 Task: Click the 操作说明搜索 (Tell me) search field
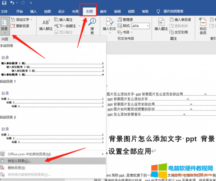tap(173, 12)
